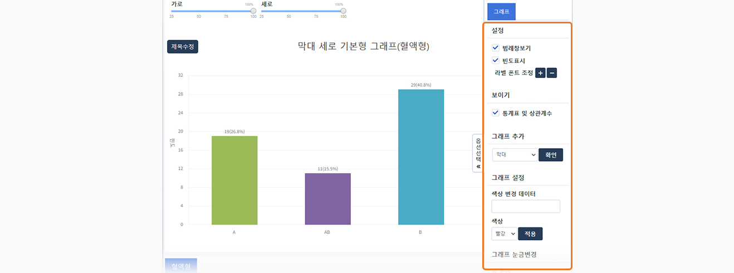Click 확인 to add the graph

[551, 154]
